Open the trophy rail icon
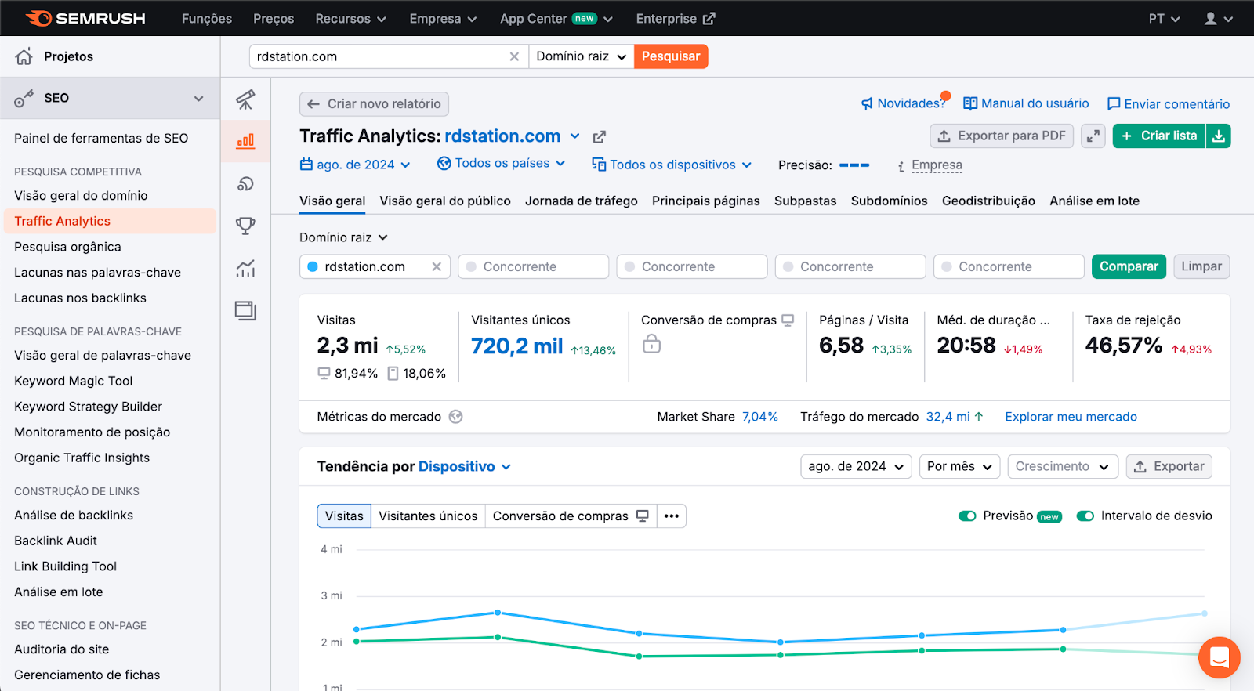 [245, 226]
